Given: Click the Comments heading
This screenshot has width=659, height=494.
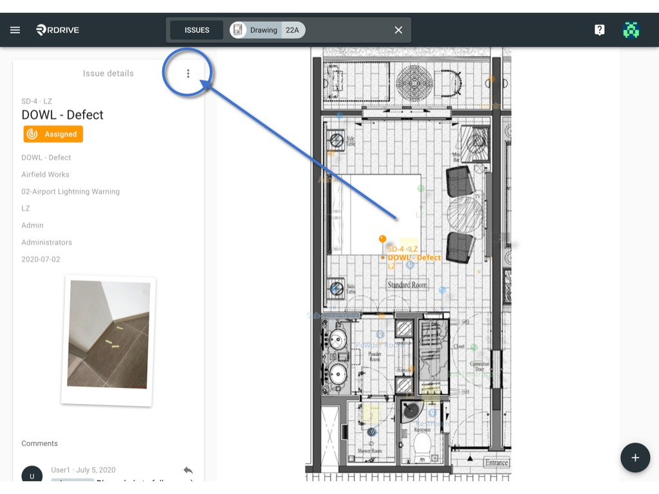Looking at the screenshot, I should coord(39,443).
